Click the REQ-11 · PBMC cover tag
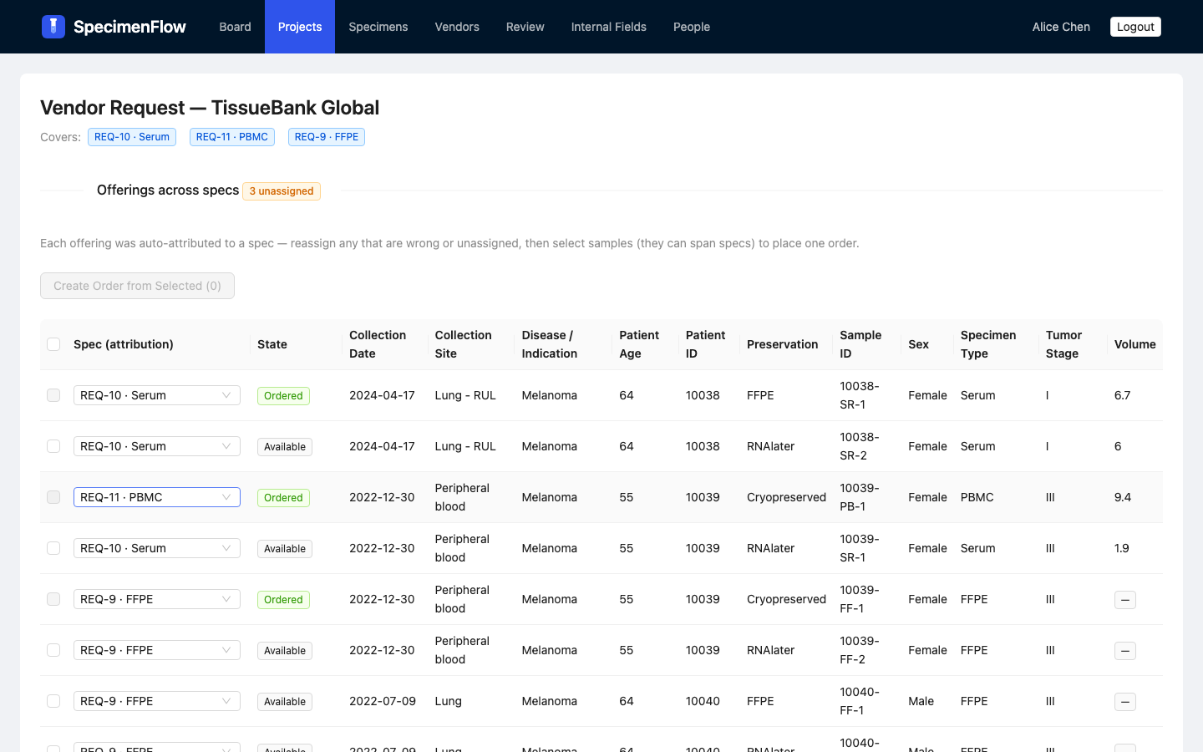1203x752 pixels. (x=232, y=137)
